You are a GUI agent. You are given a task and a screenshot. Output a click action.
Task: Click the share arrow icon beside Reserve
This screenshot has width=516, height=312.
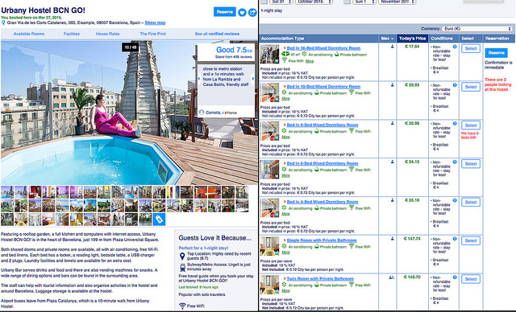252,13
